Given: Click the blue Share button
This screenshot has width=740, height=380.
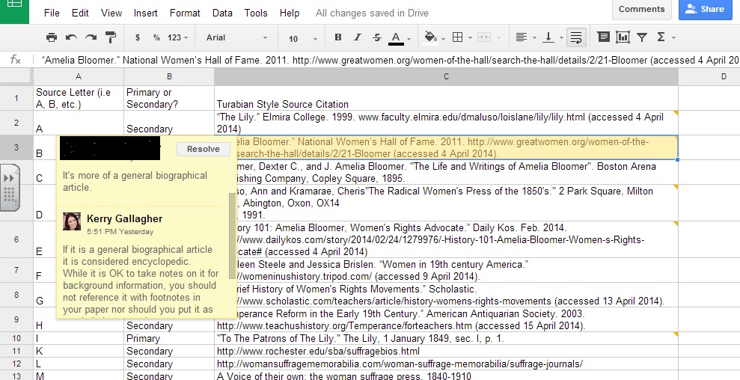Looking at the screenshot, I should (x=705, y=10).
